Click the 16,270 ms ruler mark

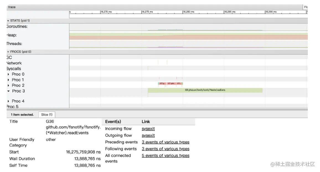pos(106,12)
